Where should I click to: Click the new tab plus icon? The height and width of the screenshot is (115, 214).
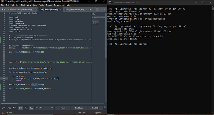tap(102, 9)
